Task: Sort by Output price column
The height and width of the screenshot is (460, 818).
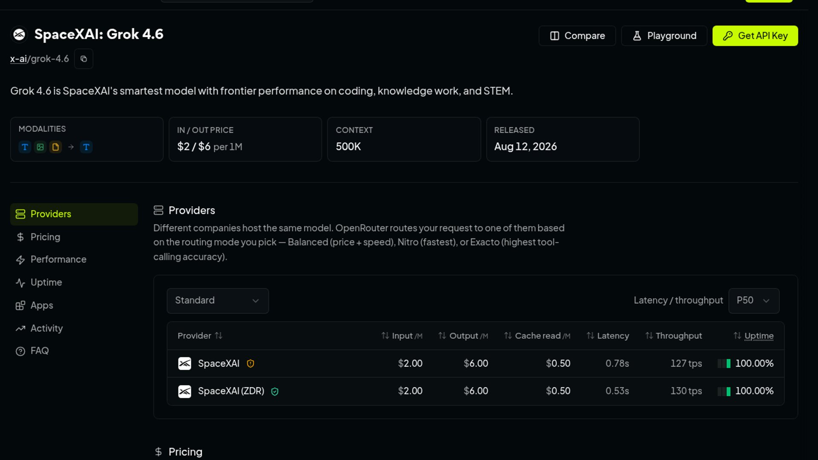Action: (x=463, y=336)
